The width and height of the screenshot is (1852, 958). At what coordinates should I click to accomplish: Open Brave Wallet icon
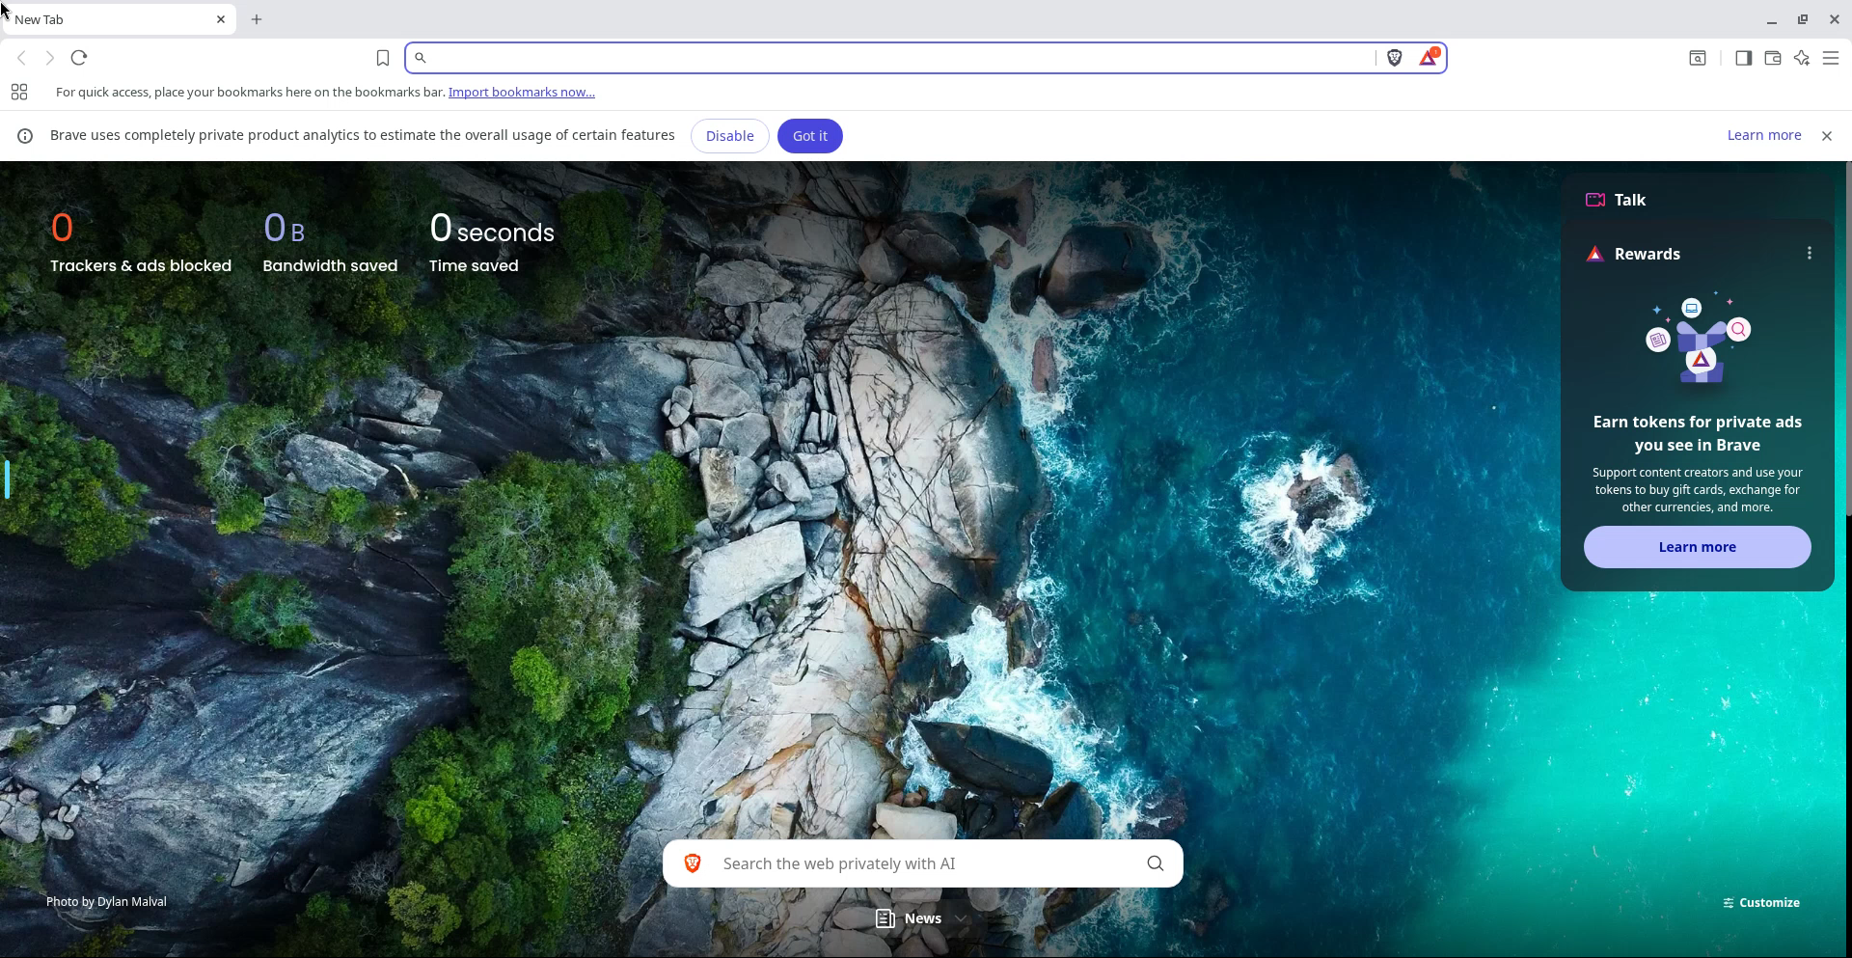[x=1772, y=58]
